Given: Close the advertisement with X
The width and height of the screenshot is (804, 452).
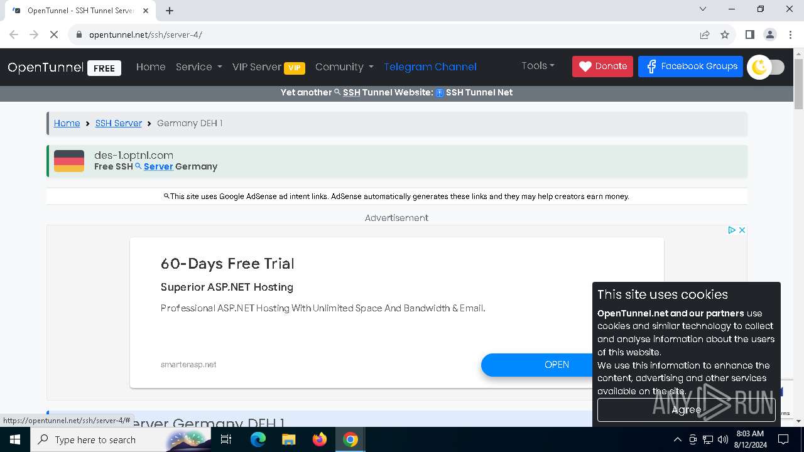Looking at the screenshot, I should (x=742, y=230).
